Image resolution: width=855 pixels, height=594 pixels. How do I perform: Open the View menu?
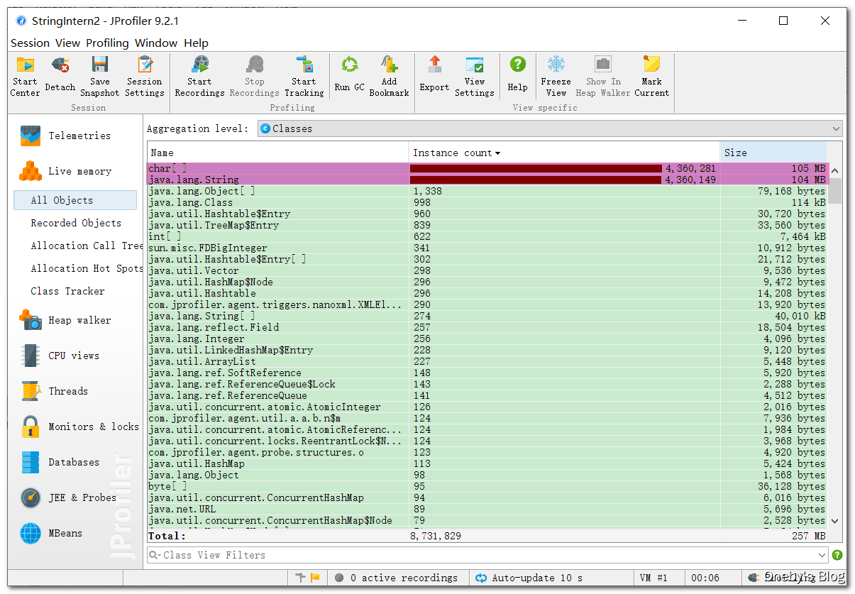tap(68, 43)
